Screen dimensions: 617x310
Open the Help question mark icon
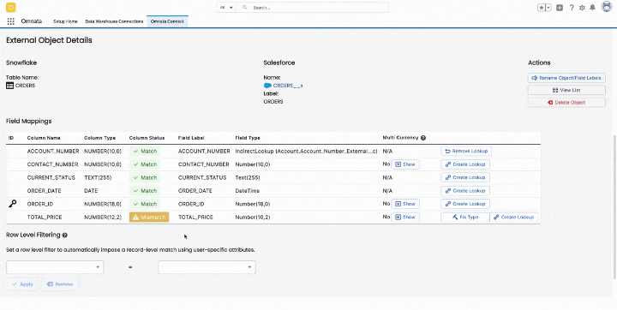coord(572,8)
